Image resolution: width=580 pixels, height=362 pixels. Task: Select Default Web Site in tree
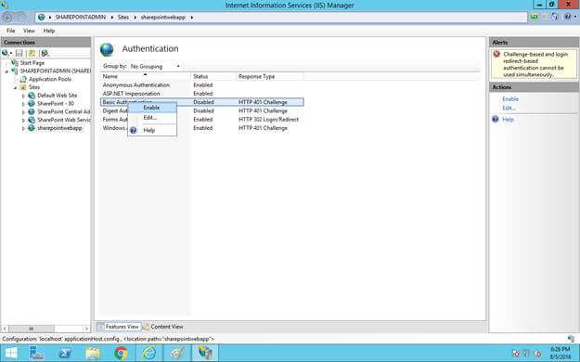coord(57,96)
